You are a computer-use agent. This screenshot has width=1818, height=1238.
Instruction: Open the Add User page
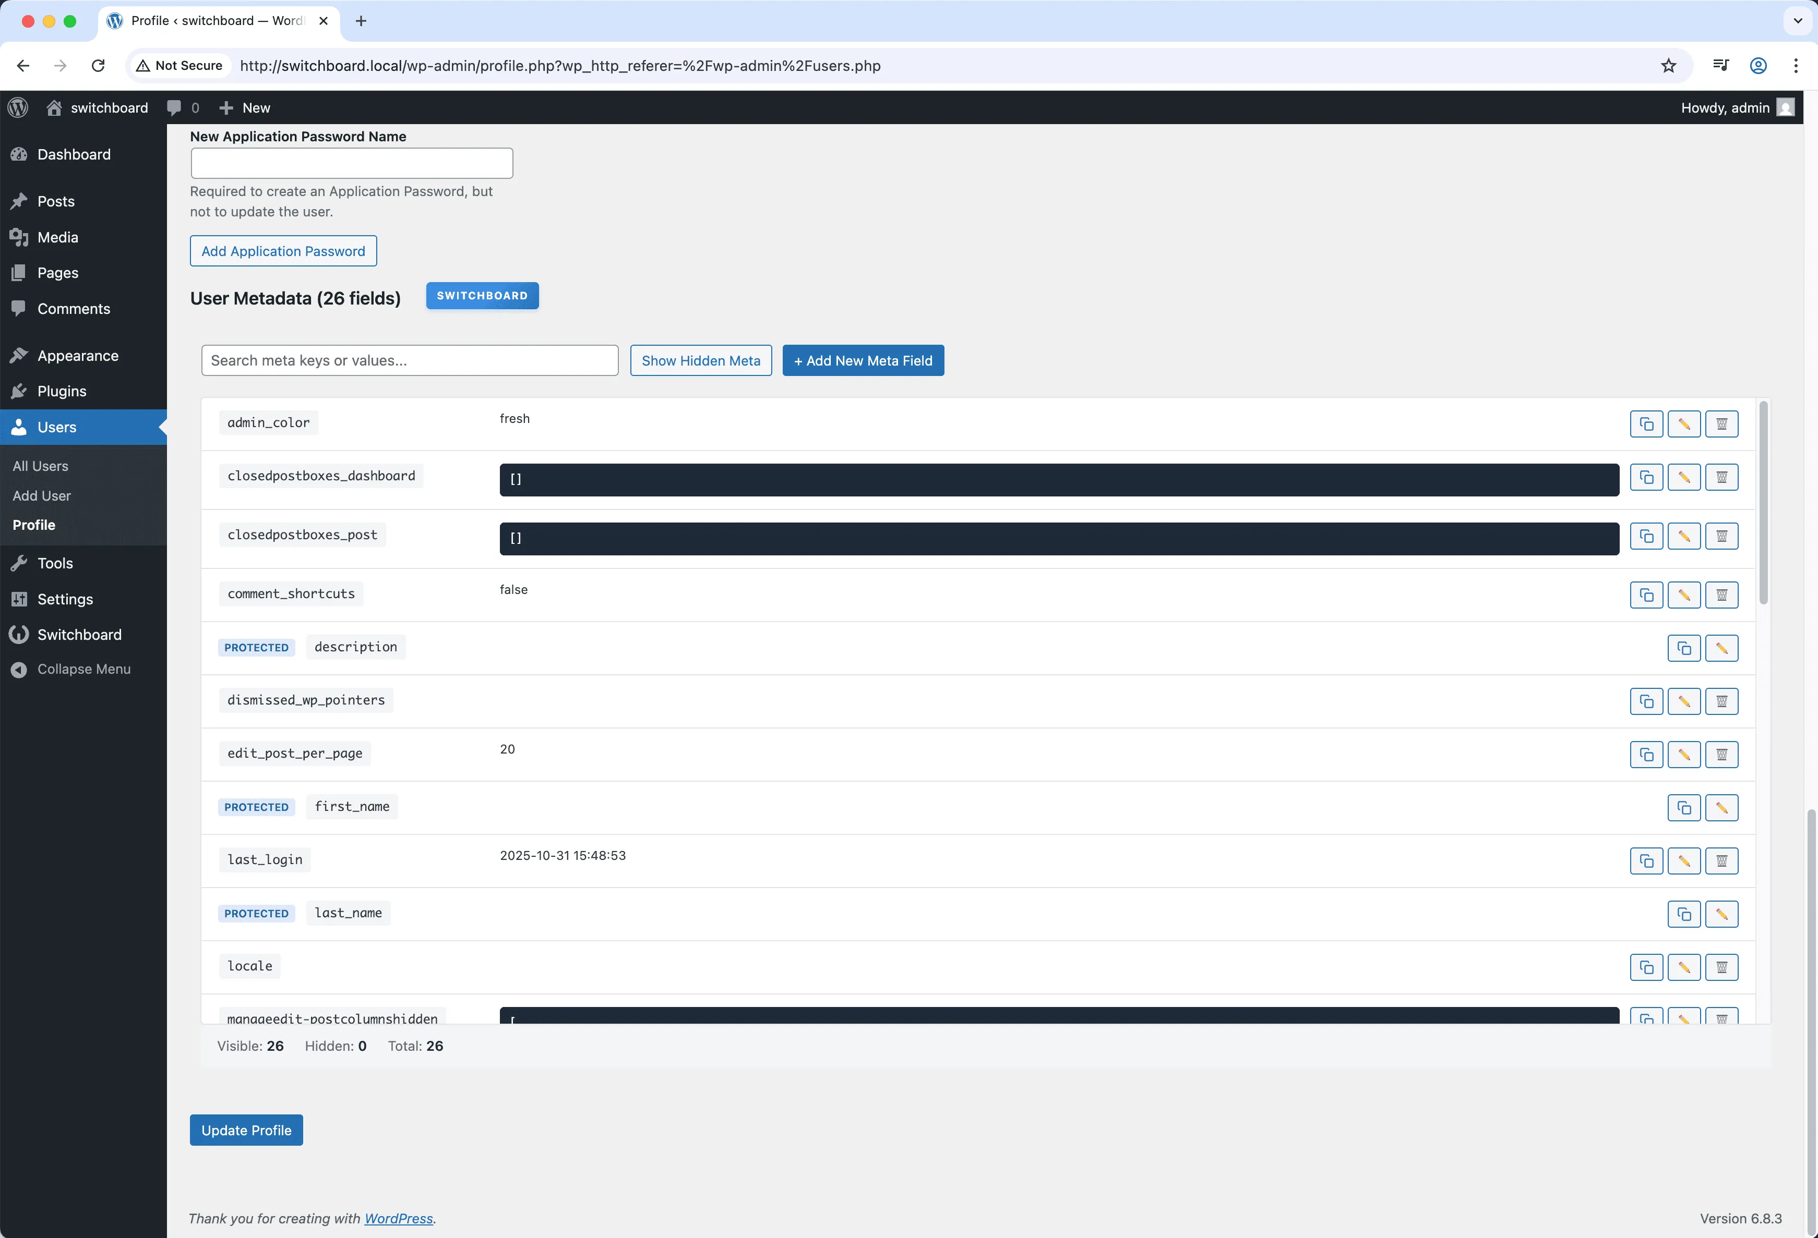(41, 495)
